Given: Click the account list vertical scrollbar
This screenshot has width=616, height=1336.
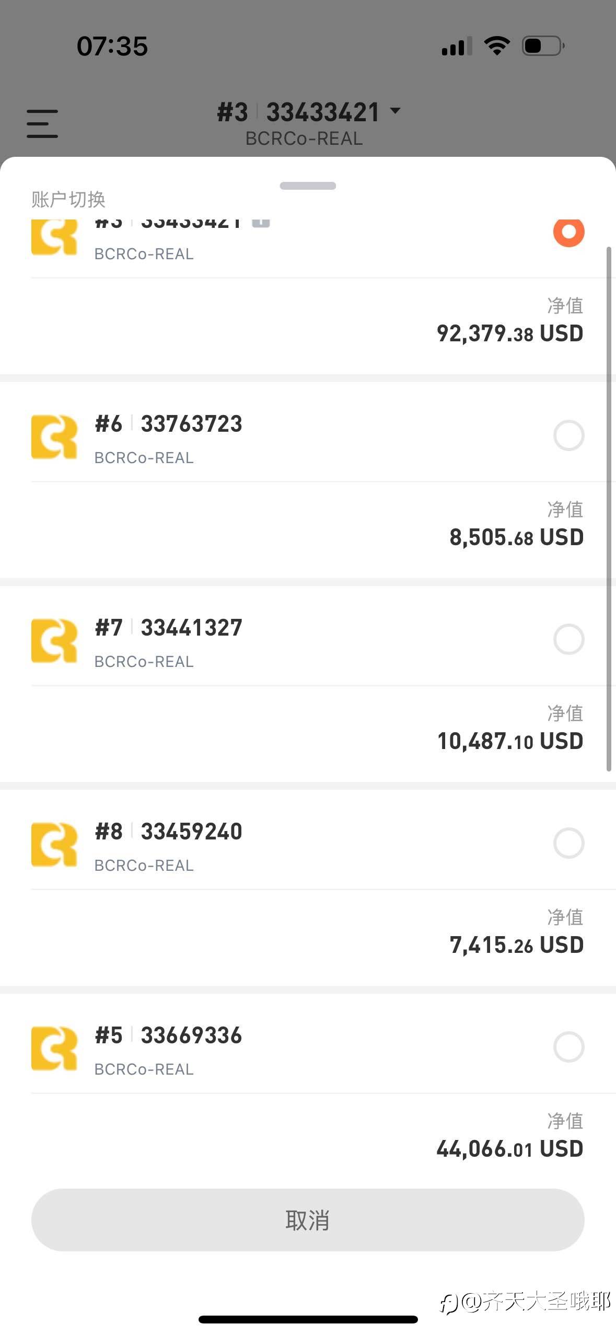Looking at the screenshot, I should click(609, 509).
